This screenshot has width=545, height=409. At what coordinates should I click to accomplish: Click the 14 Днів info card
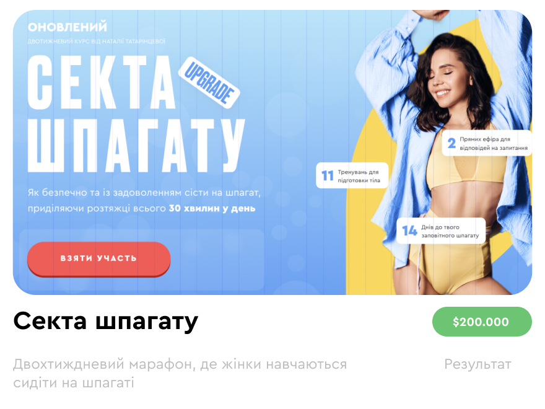[441, 231]
